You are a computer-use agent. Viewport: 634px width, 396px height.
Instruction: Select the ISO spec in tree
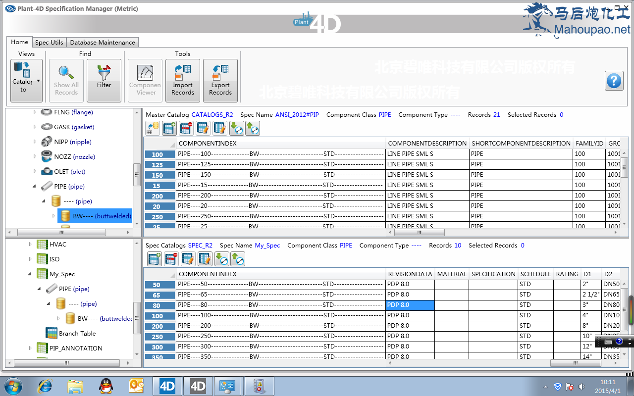coord(54,259)
